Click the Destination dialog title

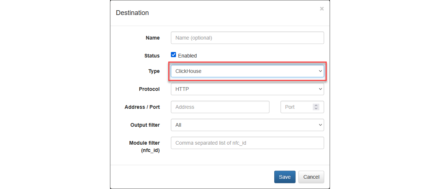click(132, 13)
